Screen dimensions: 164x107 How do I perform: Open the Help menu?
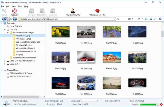pyautogui.click(x=26, y=7)
